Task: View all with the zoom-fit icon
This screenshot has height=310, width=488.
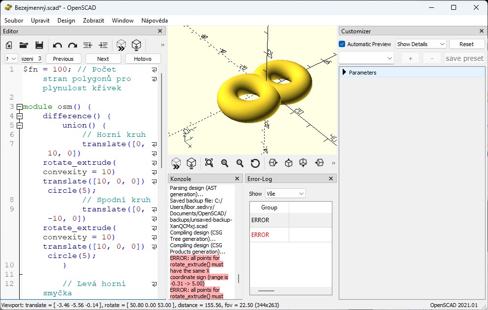Action: point(209,163)
